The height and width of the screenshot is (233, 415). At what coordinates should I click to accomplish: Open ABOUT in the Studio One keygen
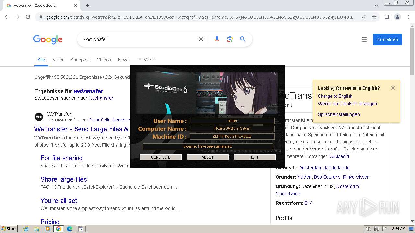207,157
